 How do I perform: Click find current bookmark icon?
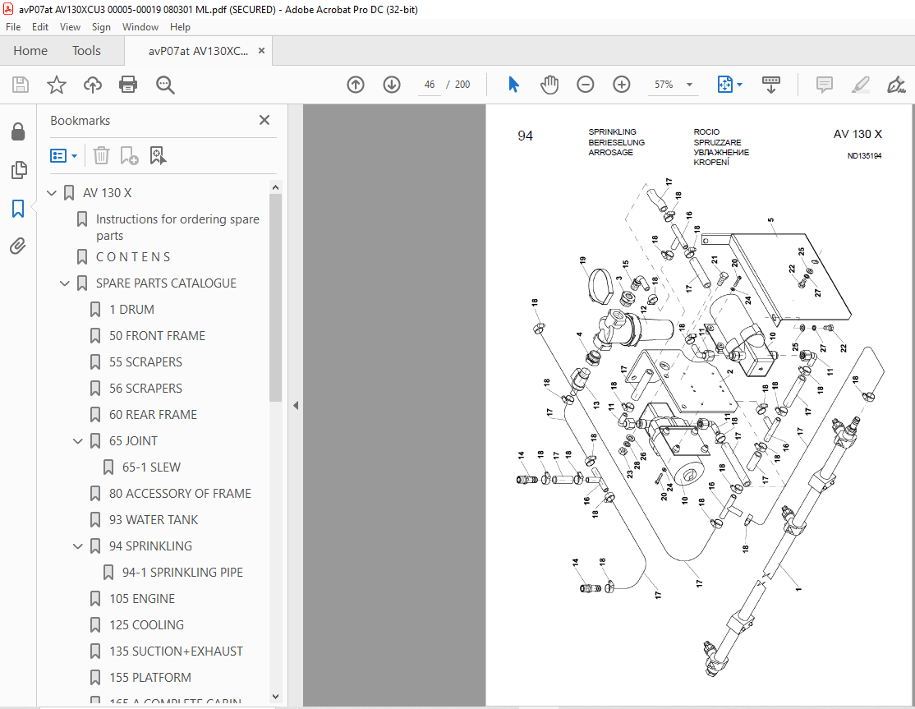click(x=158, y=156)
